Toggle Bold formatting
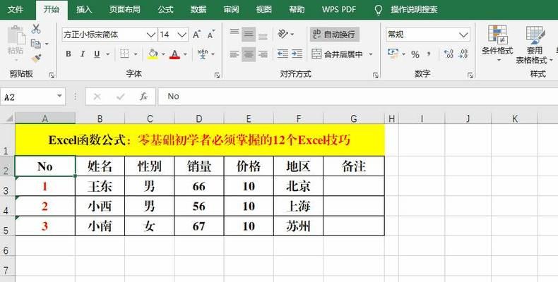The width and height of the screenshot is (558, 282). [69, 54]
